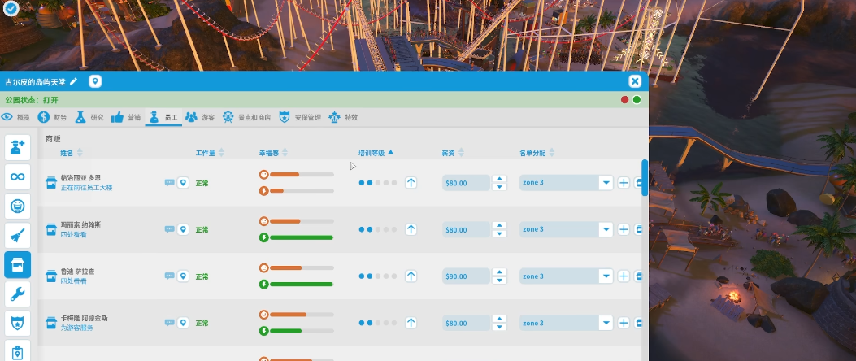Train up 玛丽索 约翰斯 with arrow button
This screenshot has width=856, height=361.
[411, 229]
